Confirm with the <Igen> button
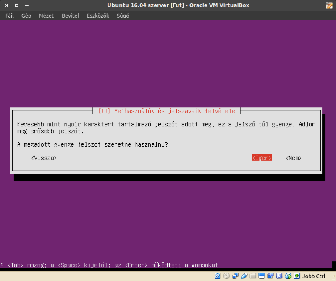336x281 pixels. 262,158
